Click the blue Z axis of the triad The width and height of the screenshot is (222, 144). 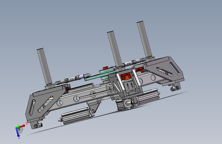click(x=18, y=132)
